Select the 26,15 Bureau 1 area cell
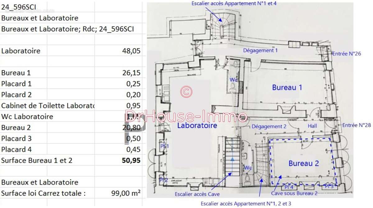 tap(131, 73)
